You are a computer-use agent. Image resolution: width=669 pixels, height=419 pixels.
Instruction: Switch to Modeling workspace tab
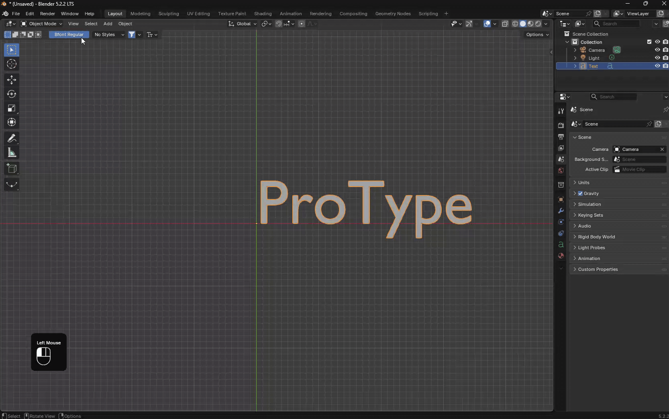[140, 14]
